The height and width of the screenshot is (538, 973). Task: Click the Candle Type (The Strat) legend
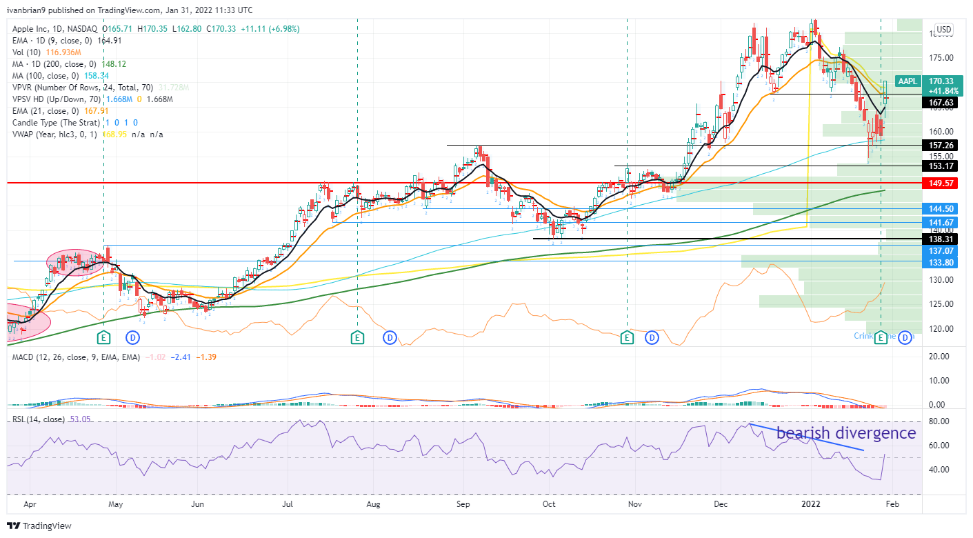(57, 122)
